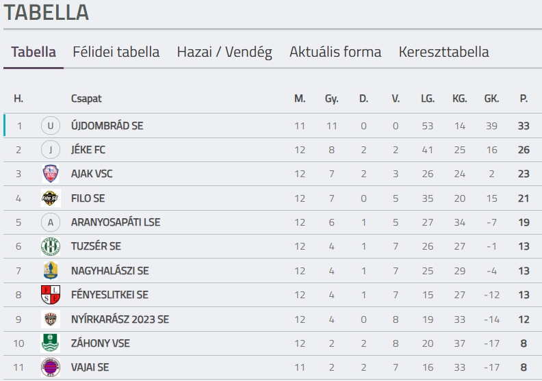Click the Záhony VSE green crest
This screenshot has height=381, width=542.
click(x=51, y=343)
